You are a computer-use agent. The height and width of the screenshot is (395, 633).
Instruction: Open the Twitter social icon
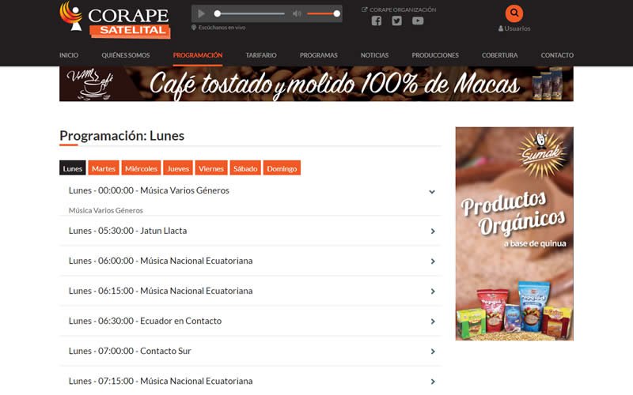click(x=397, y=21)
